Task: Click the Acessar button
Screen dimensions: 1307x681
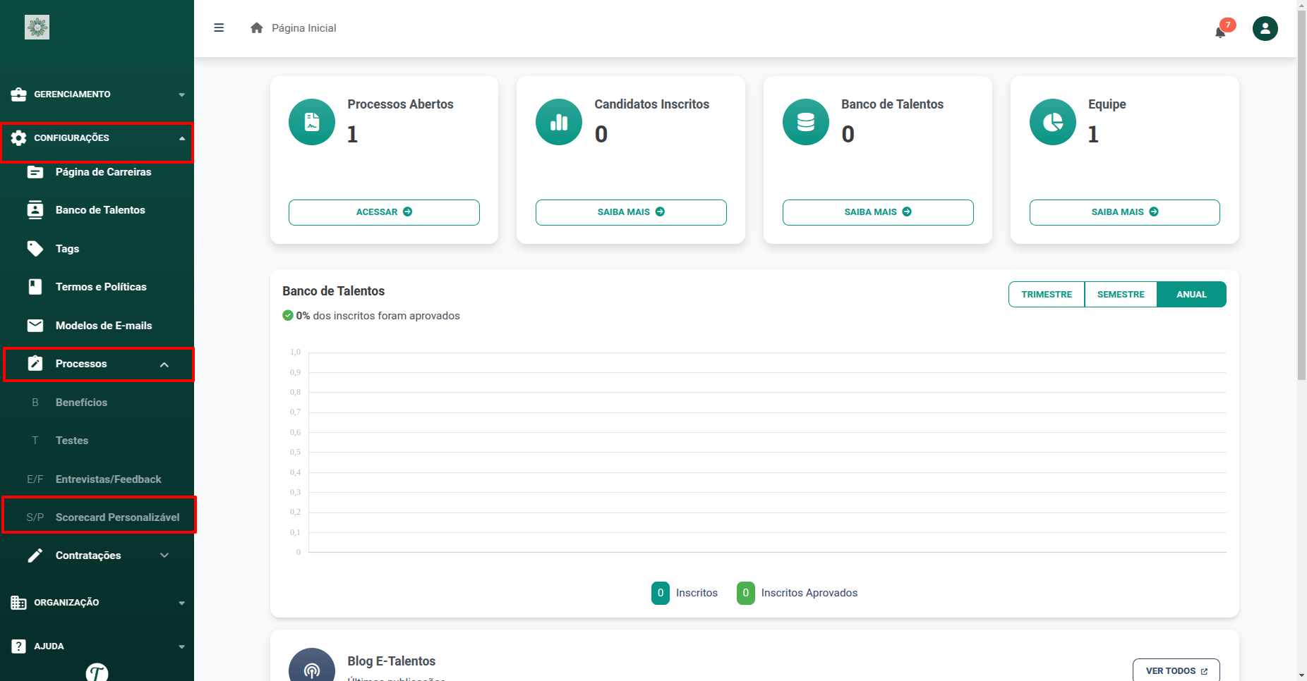Action: [x=384, y=212]
